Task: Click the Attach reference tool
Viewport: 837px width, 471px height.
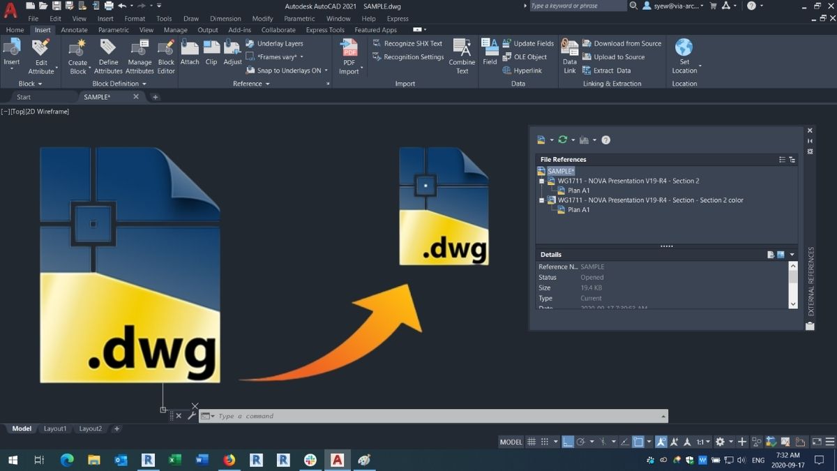Action: click(190, 53)
